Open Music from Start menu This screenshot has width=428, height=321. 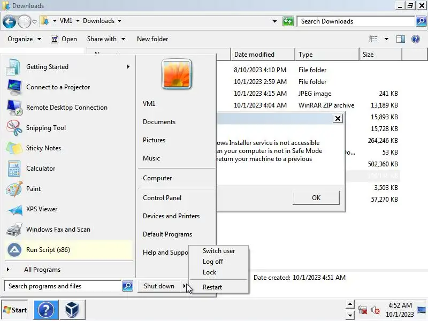coord(151,158)
